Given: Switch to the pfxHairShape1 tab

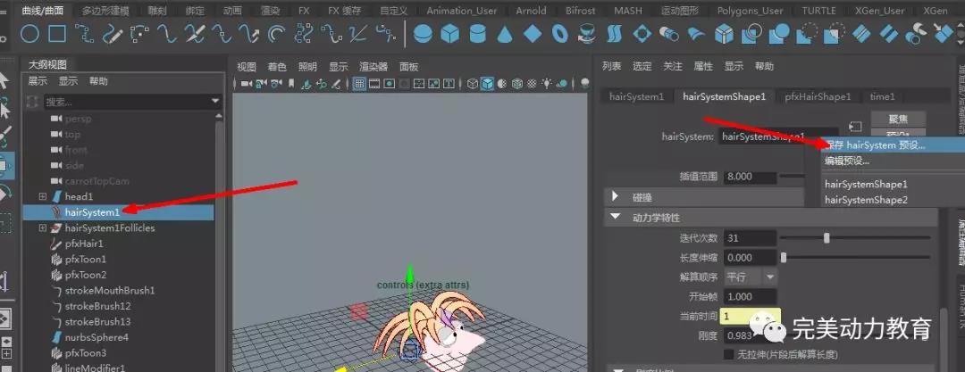Looking at the screenshot, I should (x=818, y=96).
